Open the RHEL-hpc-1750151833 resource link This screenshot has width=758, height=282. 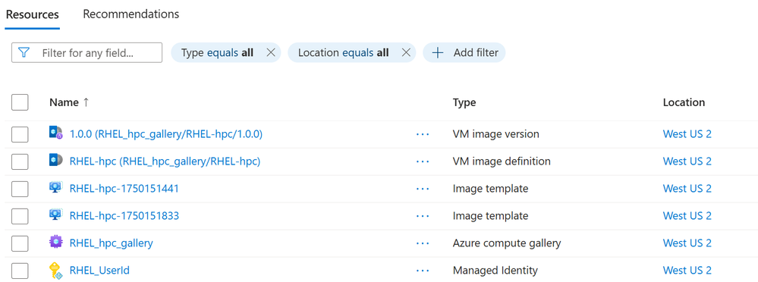click(x=124, y=215)
